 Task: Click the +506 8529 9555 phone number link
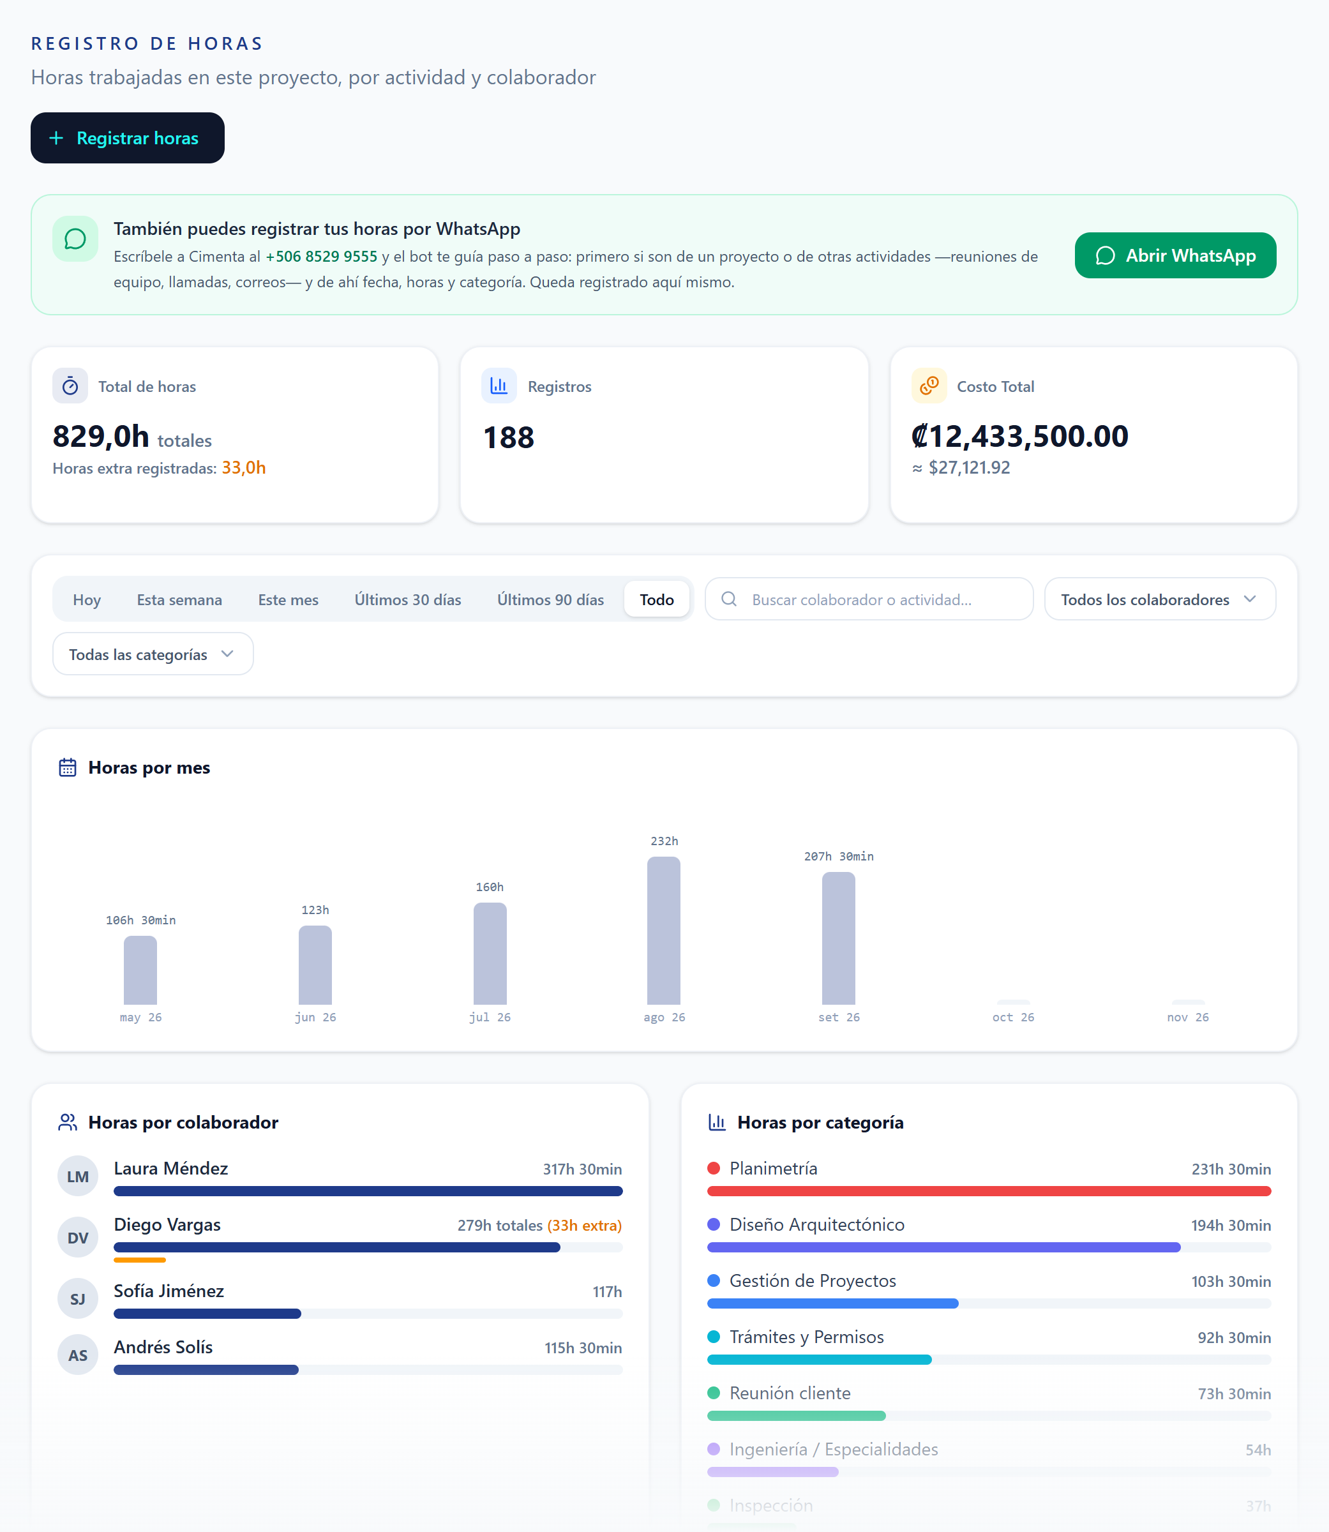tap(321, 257)
